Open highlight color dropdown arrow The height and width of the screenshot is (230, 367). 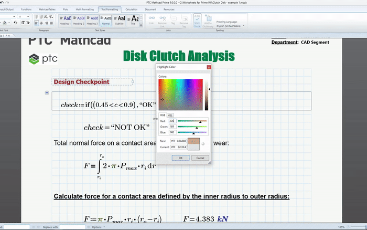9,23
